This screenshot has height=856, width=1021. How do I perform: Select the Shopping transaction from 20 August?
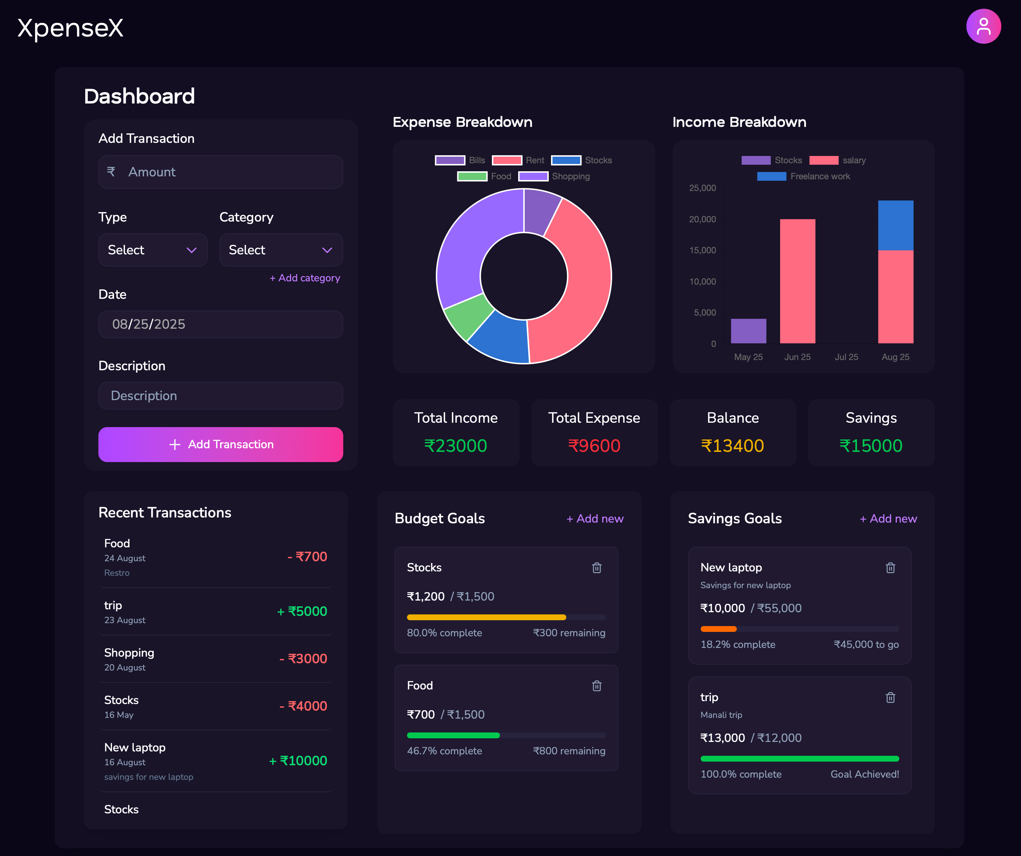pos(215,659)
